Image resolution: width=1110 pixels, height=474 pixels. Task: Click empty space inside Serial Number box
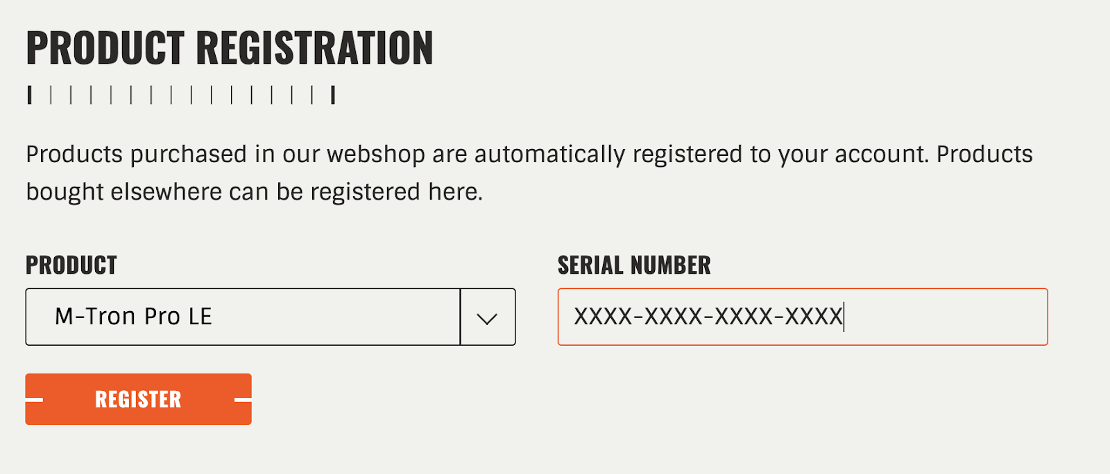[x=943, y=317]
